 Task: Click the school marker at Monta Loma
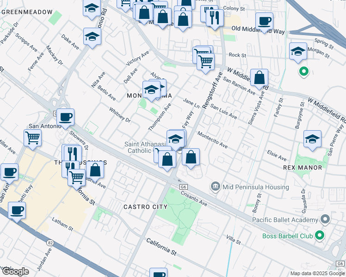click(151, 90)
